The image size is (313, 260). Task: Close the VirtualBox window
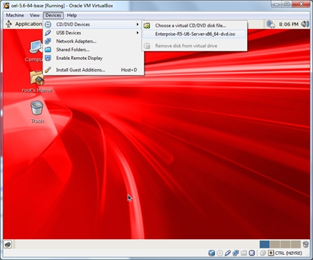click(x=301, y=4)
